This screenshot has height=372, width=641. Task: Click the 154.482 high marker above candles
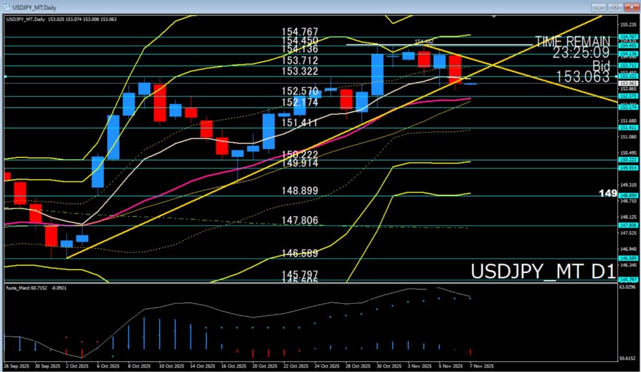point(424,41)
